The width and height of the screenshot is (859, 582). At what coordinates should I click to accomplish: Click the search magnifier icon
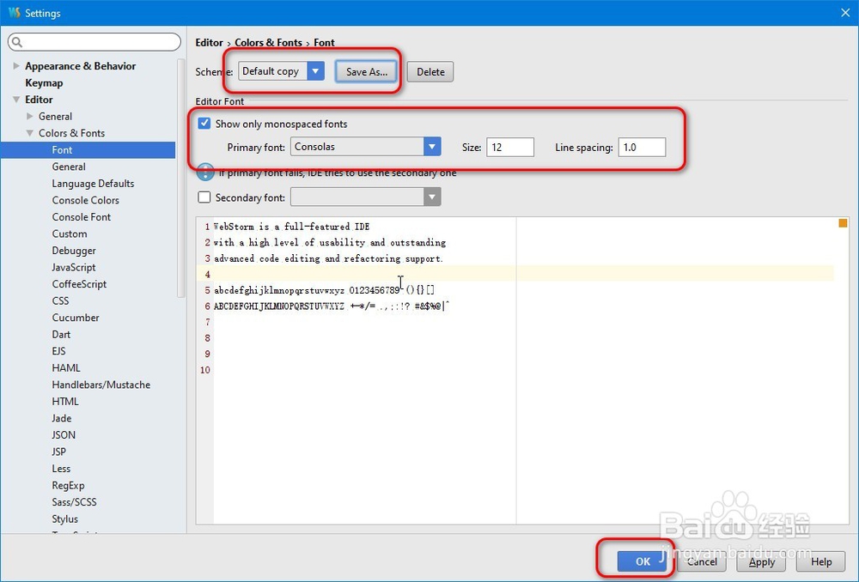click(17, 42)
